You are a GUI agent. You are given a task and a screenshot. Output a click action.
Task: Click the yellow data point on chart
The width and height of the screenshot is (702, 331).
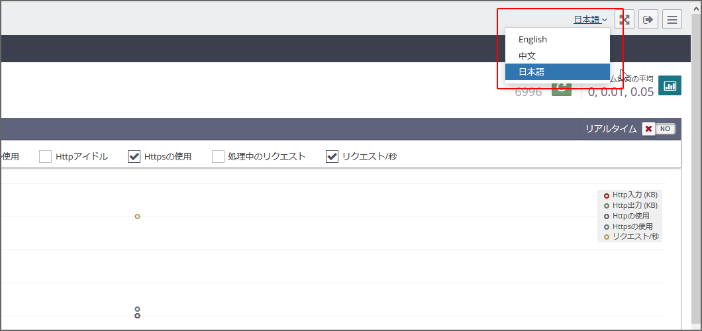click(x=137, y=216)
